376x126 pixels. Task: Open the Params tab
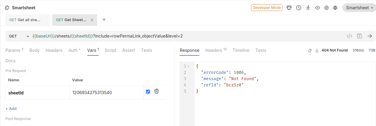pos(14,50)
